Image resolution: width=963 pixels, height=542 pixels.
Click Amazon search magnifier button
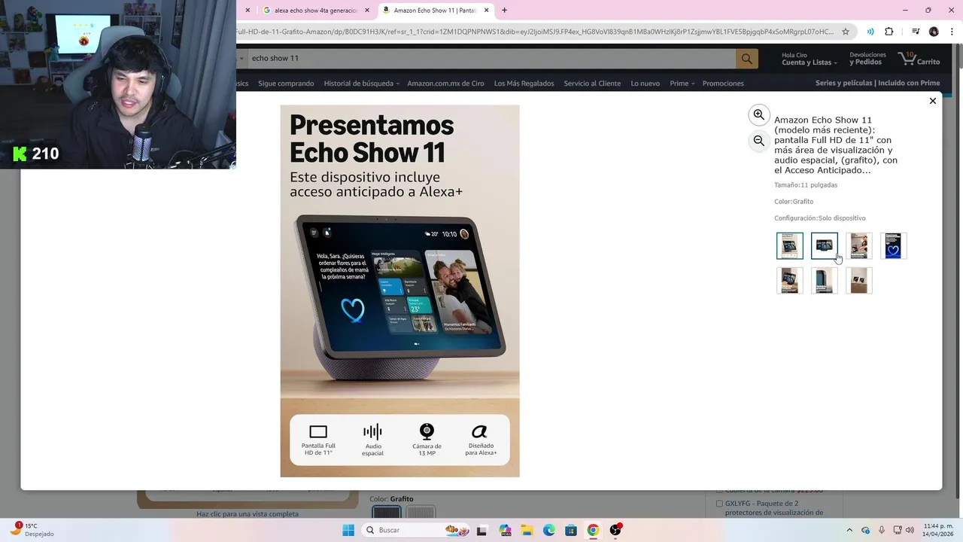click(x=746, y=58)
